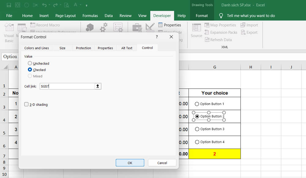Screen dimensions: 306x178
Task: Switch to the Home ribbon tab
Action: (x=27, y=16)
